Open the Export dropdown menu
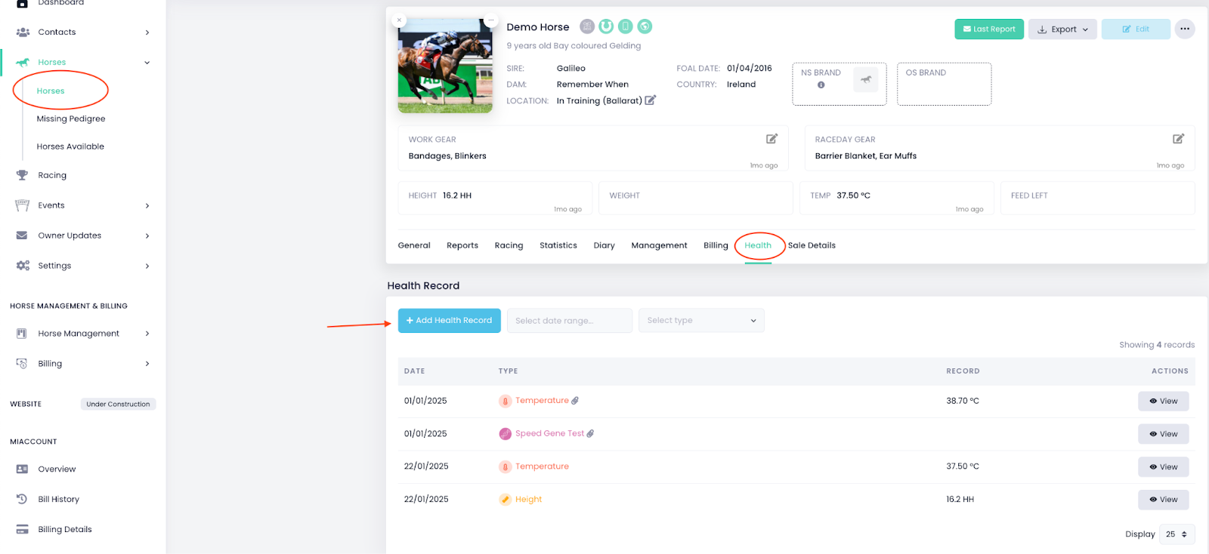This screenshot has width=1209, height=554. coord(1062,29)
